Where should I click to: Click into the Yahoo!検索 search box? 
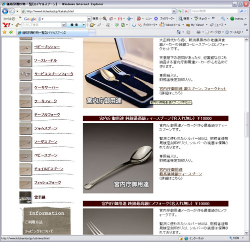point(214,11)
